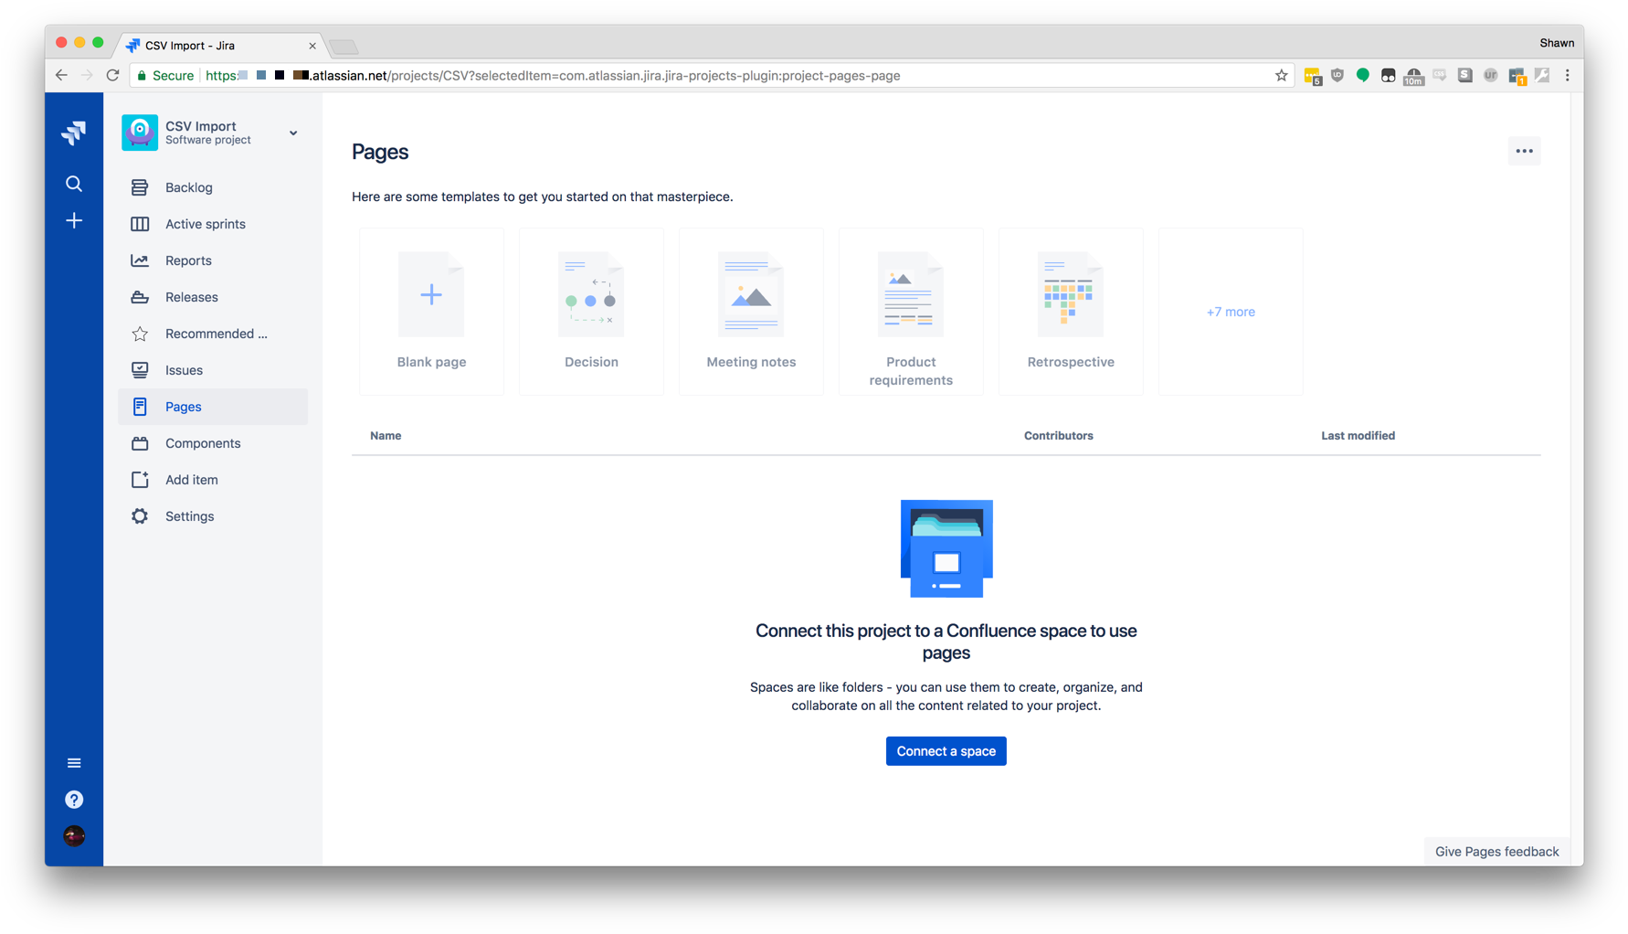Open a new browser tab
1628x934 pixels.
point(344,47)
